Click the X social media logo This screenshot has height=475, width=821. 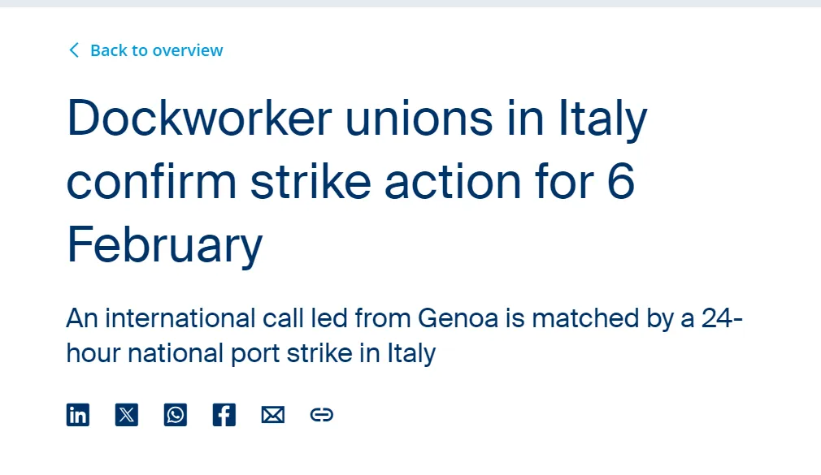(x=126, y=415)
